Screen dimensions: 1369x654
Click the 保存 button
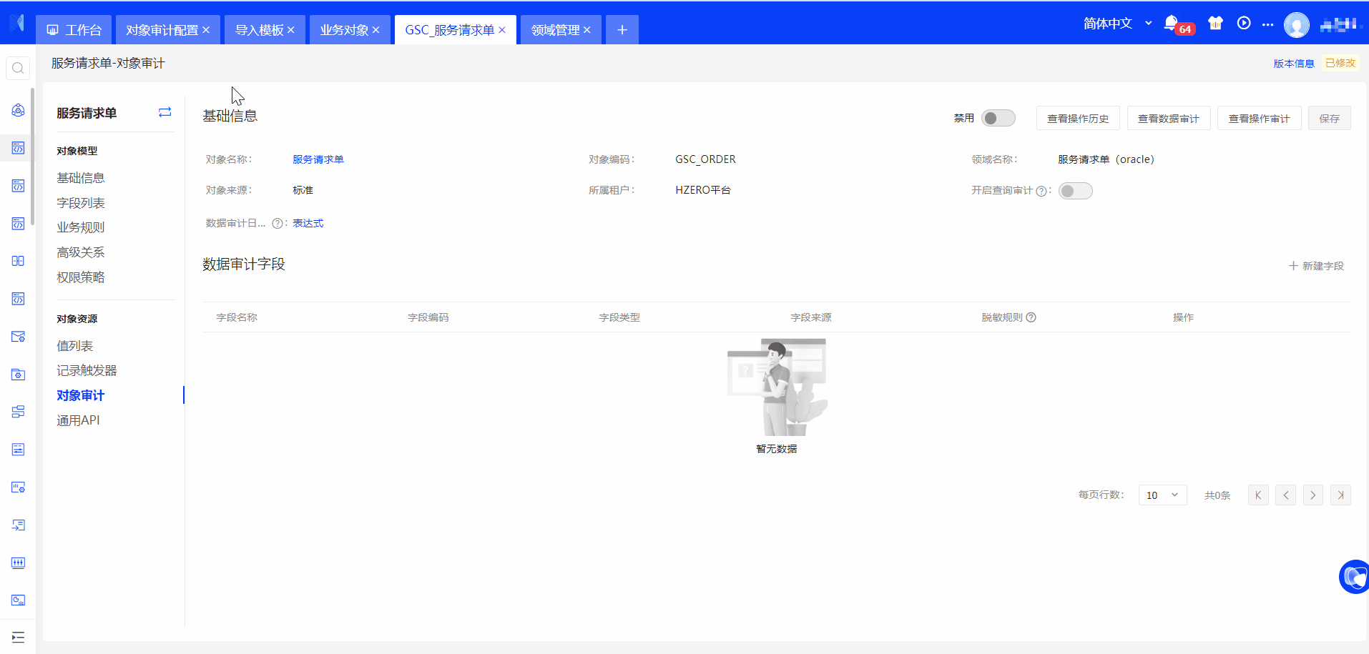1330,119
